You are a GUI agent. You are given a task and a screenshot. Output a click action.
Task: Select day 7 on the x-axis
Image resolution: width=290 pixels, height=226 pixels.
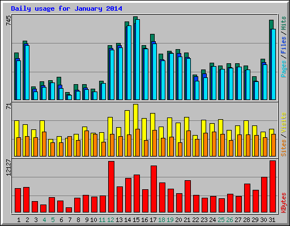(x=70, y=220)
